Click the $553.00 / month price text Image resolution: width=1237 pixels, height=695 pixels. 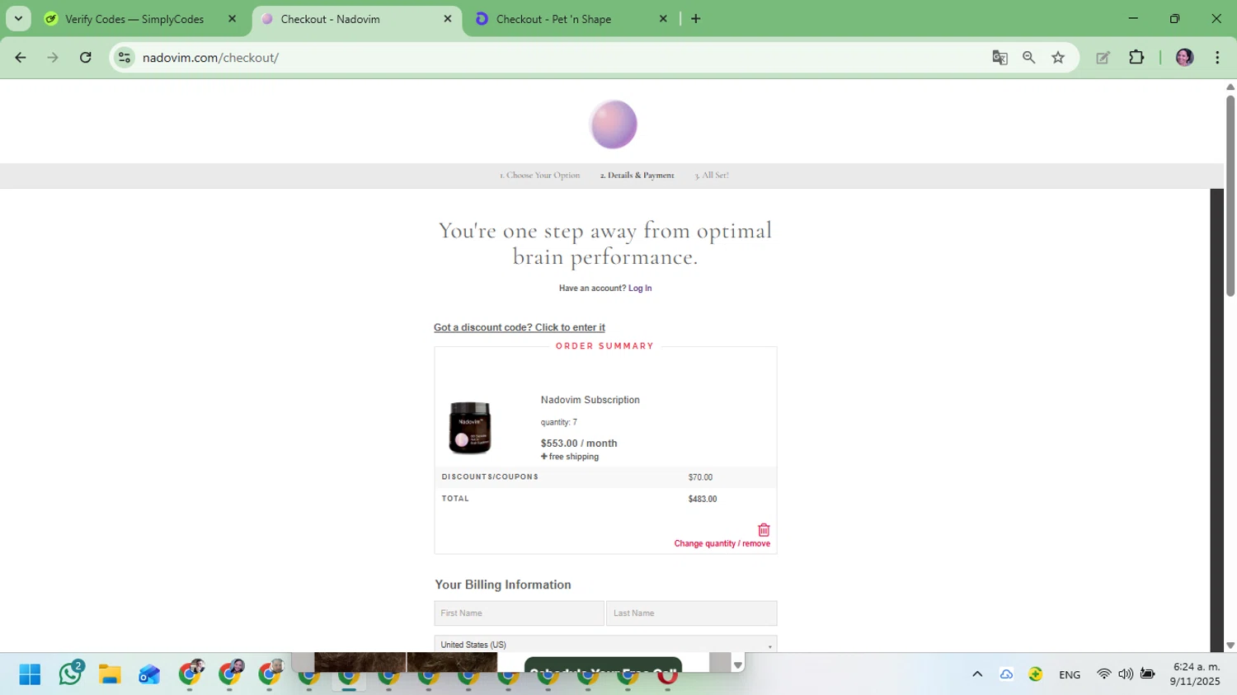(x=579, y=444)
